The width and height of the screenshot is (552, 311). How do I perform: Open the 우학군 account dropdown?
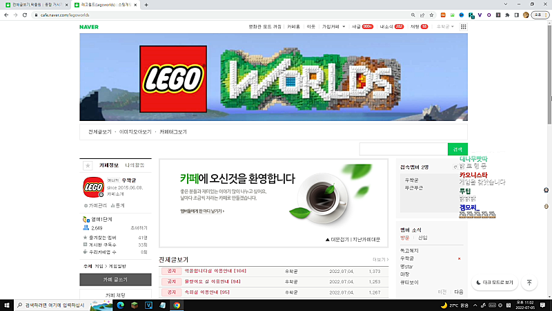pyautogui.click(x=445, y=27)
